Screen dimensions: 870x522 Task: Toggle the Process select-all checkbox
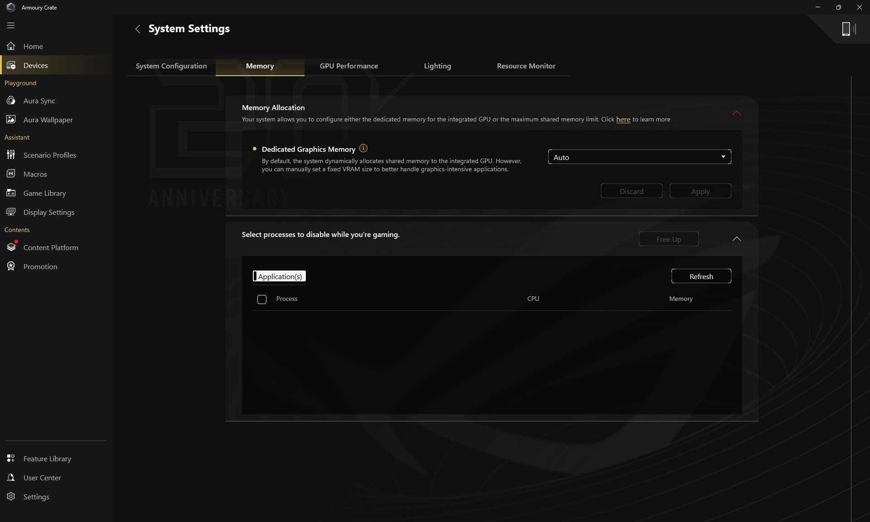click(x=262, y=299)
